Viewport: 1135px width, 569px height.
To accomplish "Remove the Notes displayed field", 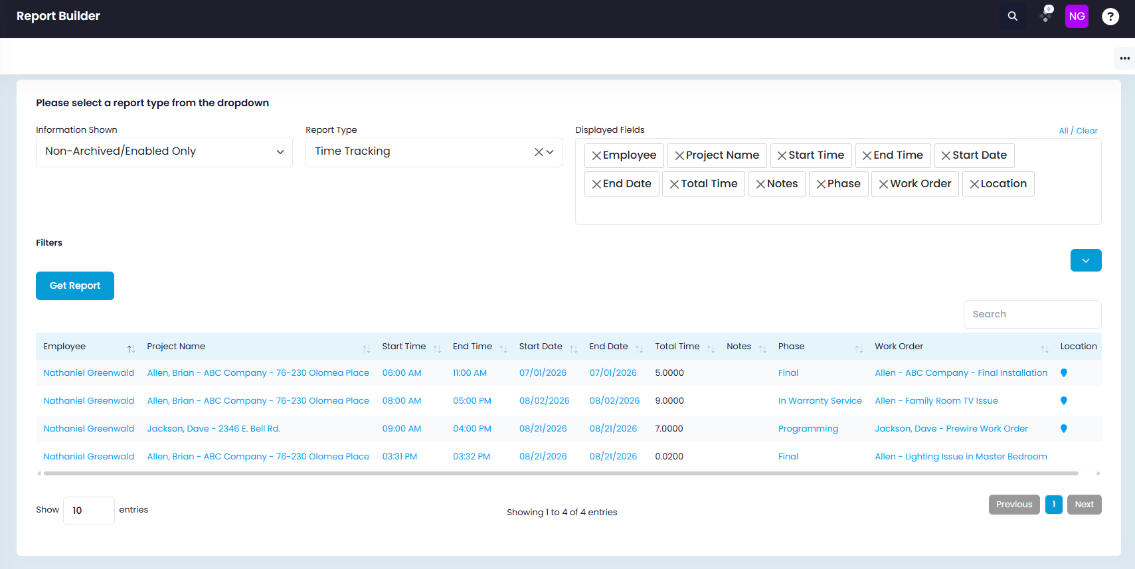I will tap(760, 184).
